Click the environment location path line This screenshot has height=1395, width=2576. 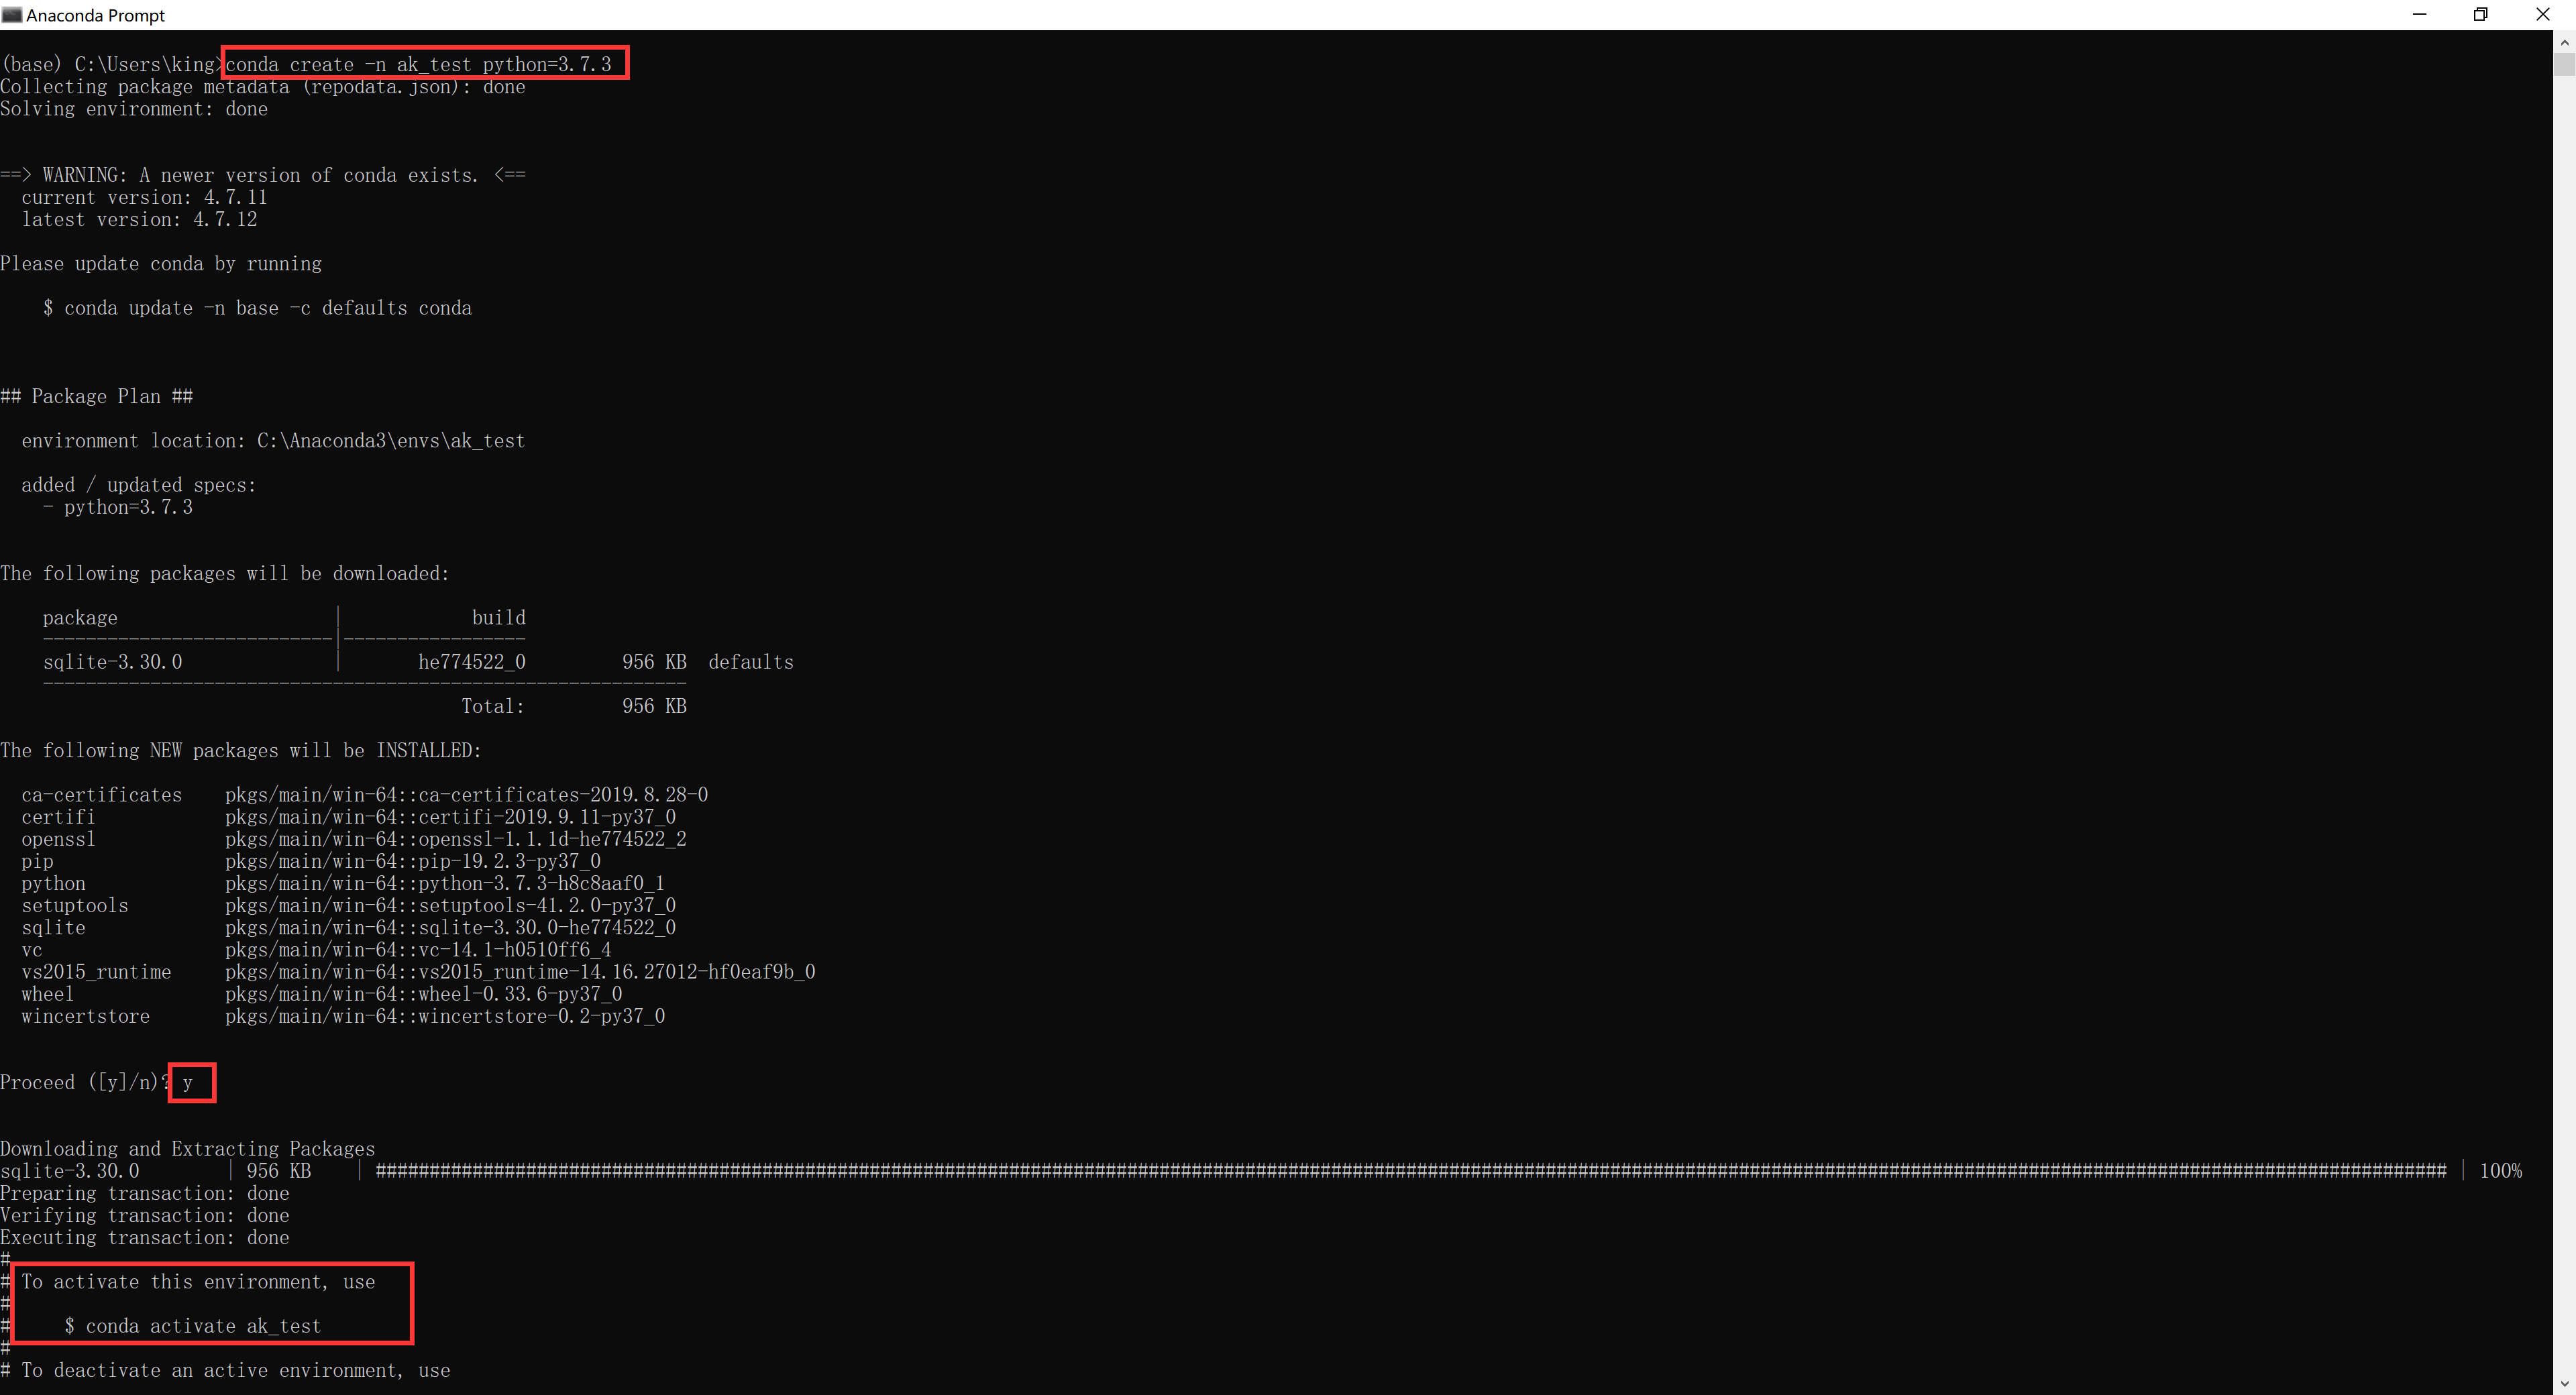click(273, 441)
